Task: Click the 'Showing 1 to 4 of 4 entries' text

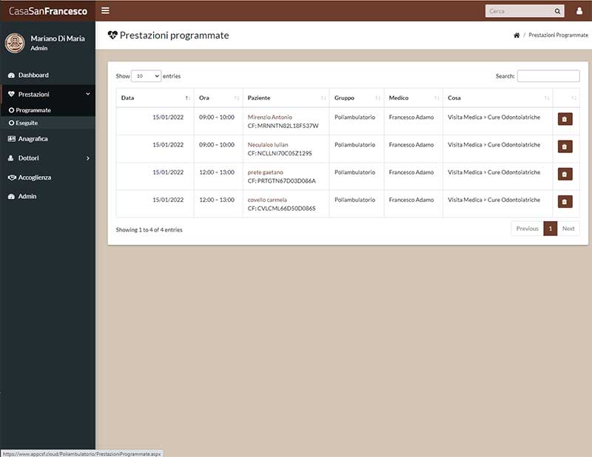Action: pyautogui.click(x=149, y=230)
